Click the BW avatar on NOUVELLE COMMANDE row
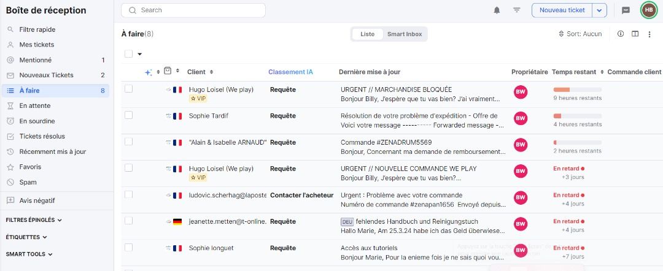Image resolution: width=663 pixels, height=271 pixels. [521, 171]
